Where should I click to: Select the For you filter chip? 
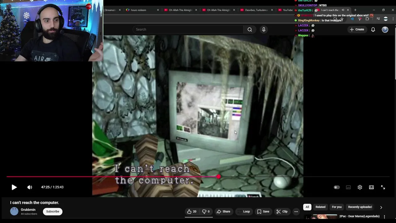click(x=337, y=207)
